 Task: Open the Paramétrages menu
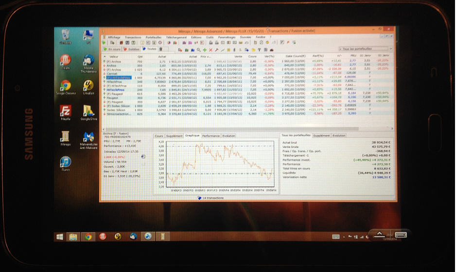coord(227,37)
